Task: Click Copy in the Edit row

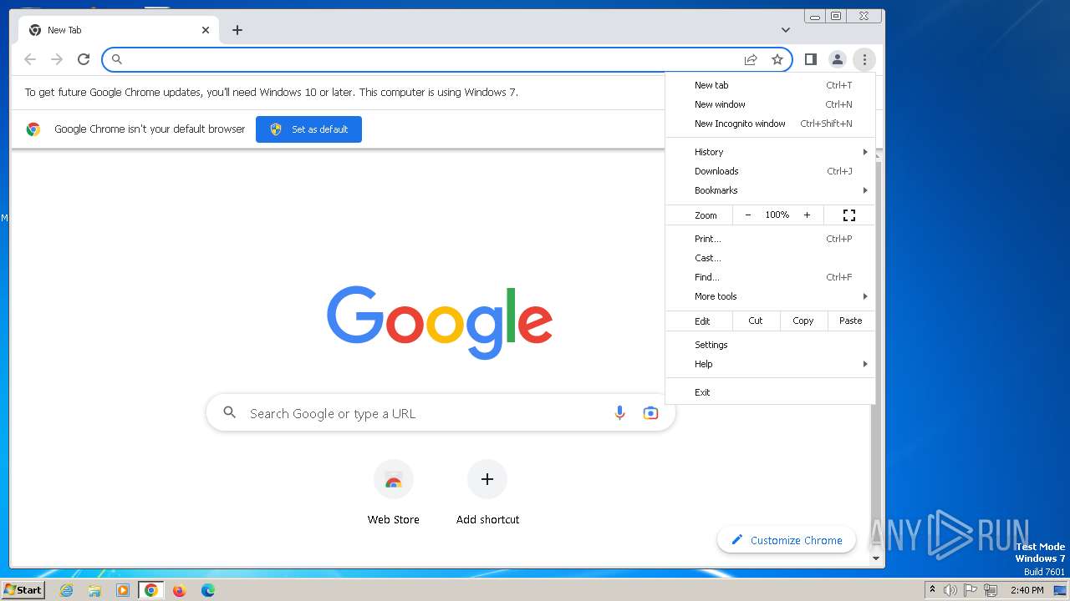Action: (803, 321)
